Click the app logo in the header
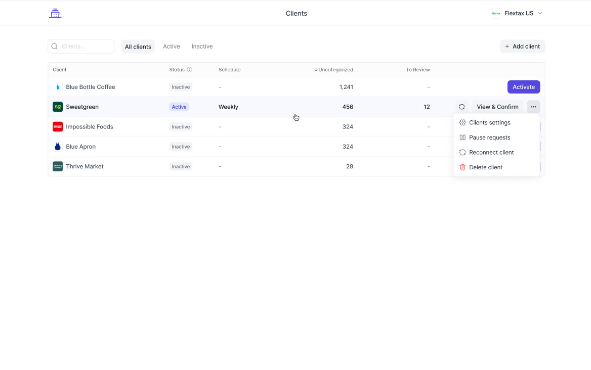 click(55, 13)
